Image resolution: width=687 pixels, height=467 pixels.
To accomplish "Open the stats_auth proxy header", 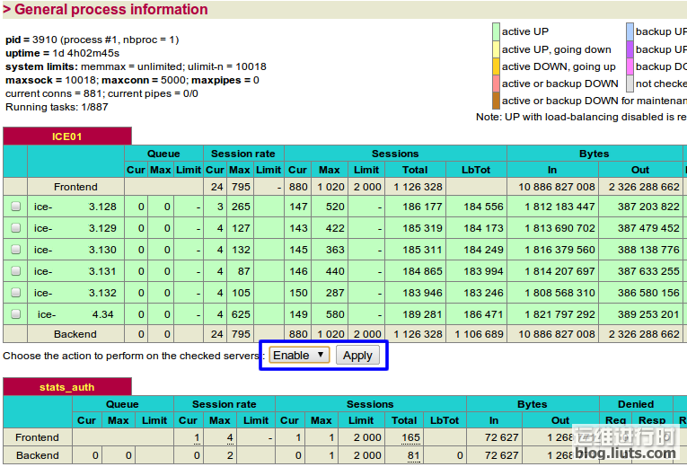I will click(x=67, y=387).
